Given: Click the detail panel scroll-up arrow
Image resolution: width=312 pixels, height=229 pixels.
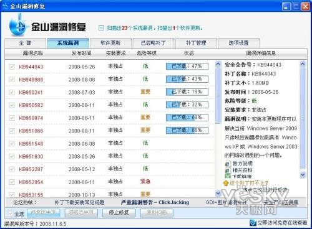Looking at the screenshot, I should (303, 64).
